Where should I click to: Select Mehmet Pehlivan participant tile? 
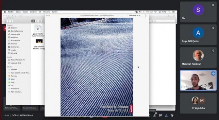[198, 58]
